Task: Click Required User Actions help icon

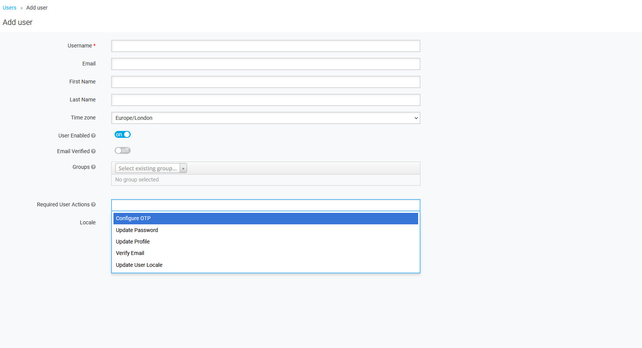Action: (x=93, y=205)
